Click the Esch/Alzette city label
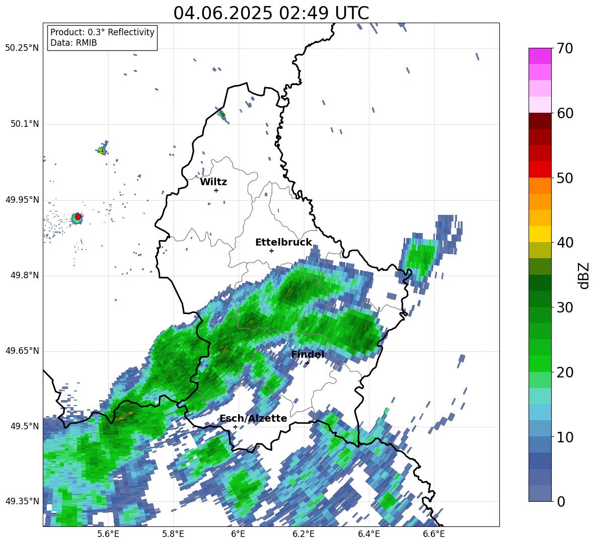The image size is (596, 544). [253, 419]
